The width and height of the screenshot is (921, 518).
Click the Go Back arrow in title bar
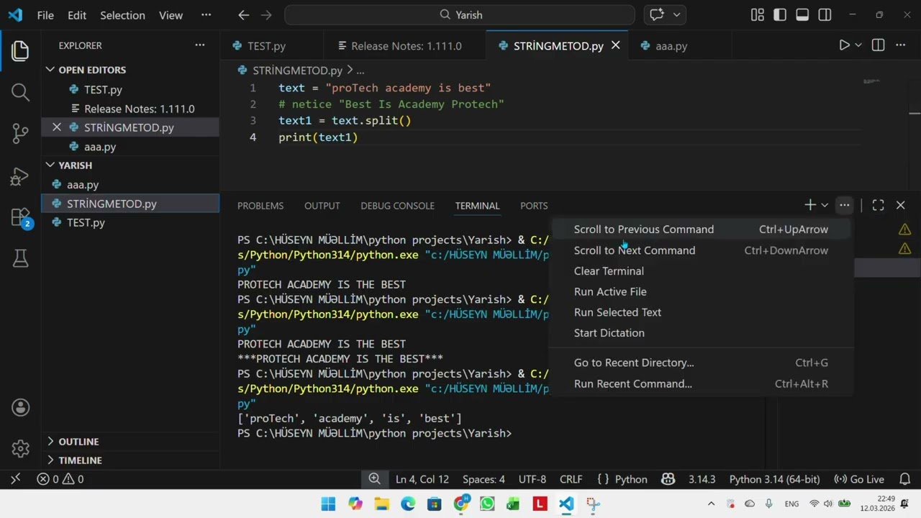pos(243,15)
